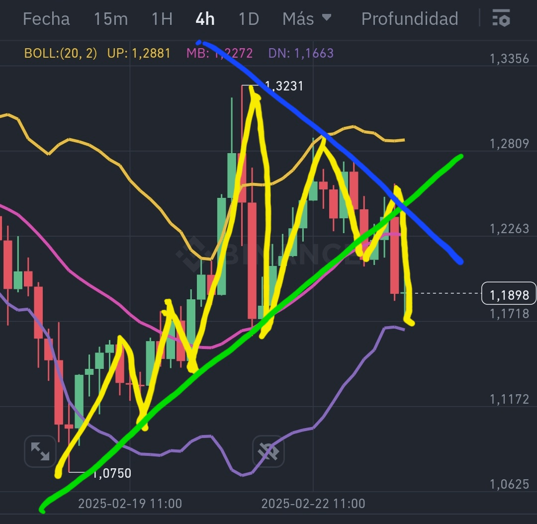This screenshot has width=537, height=524.
Task: Switch to the 1H interval
Action: tap(162, 19)
